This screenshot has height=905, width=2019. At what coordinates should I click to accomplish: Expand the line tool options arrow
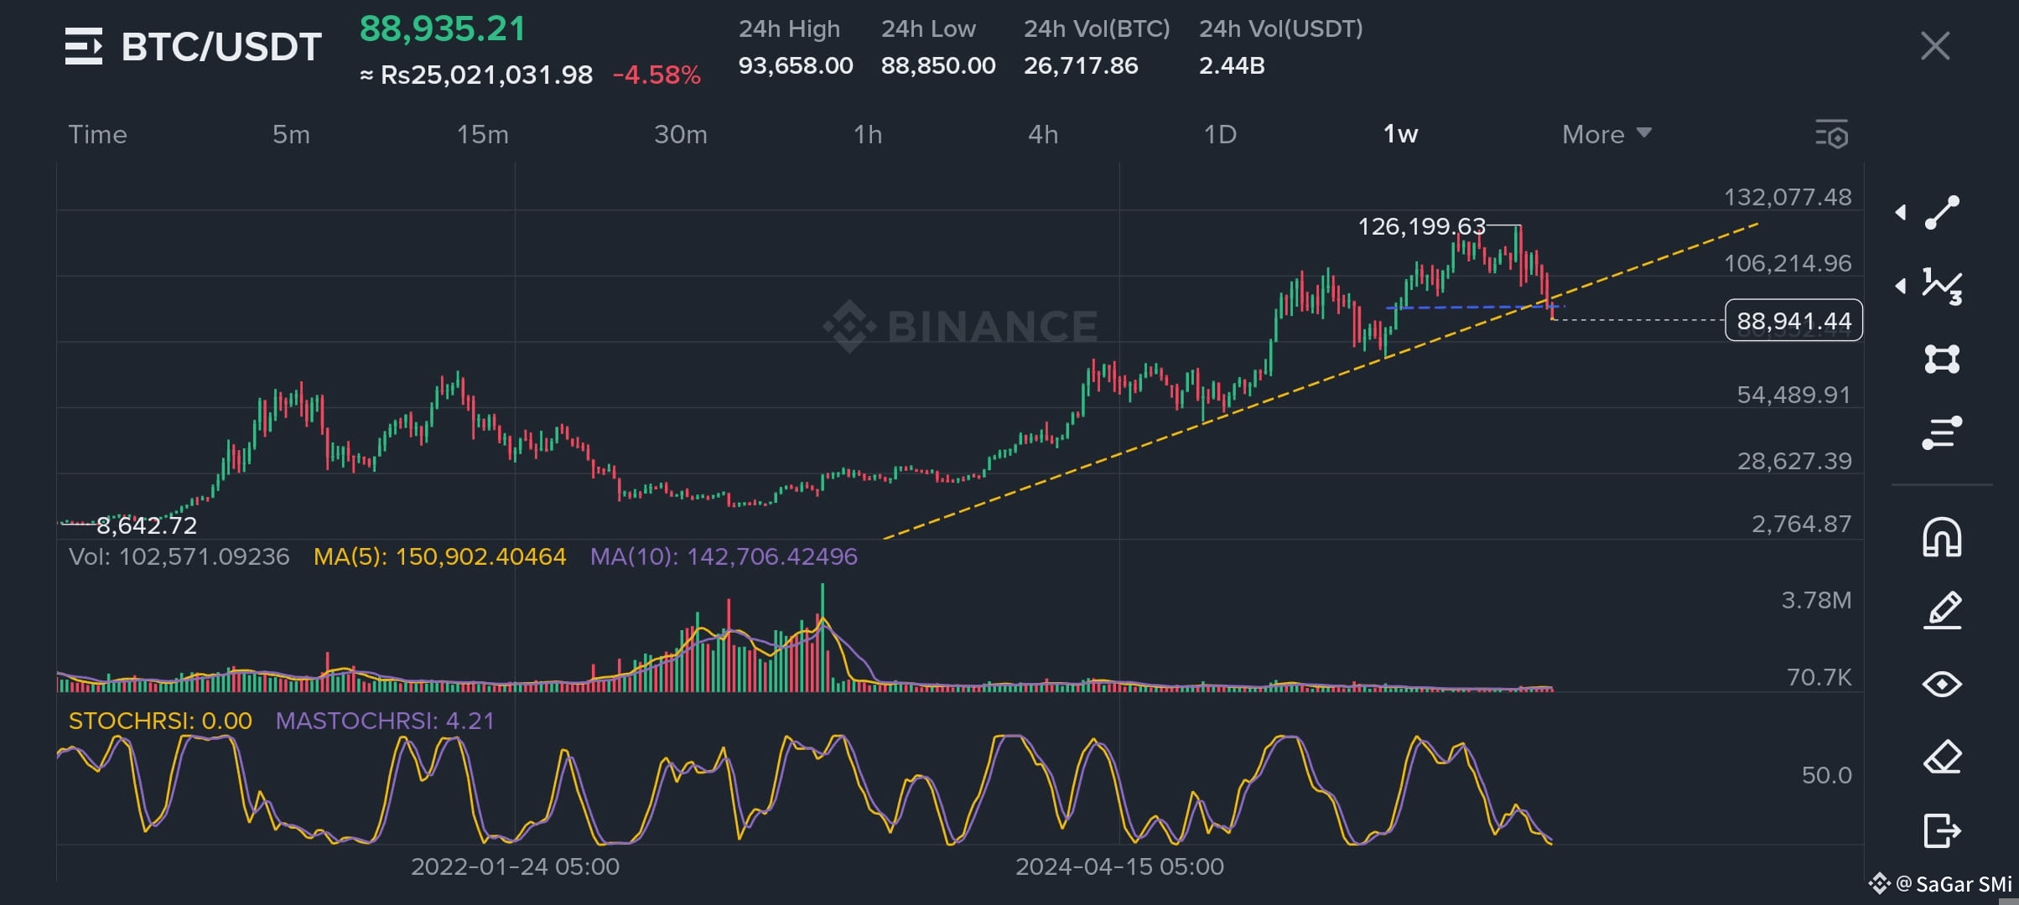[x=1901, y=213]
